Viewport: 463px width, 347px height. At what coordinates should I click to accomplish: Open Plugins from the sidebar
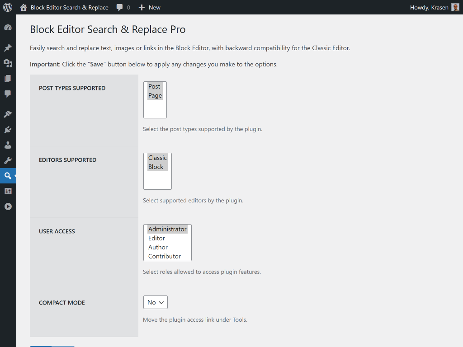8,130
